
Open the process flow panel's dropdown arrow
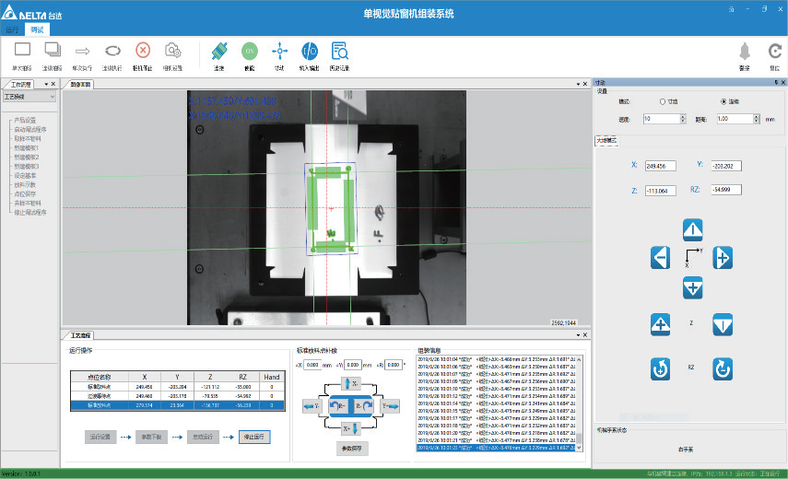click(x=578, y=335)
